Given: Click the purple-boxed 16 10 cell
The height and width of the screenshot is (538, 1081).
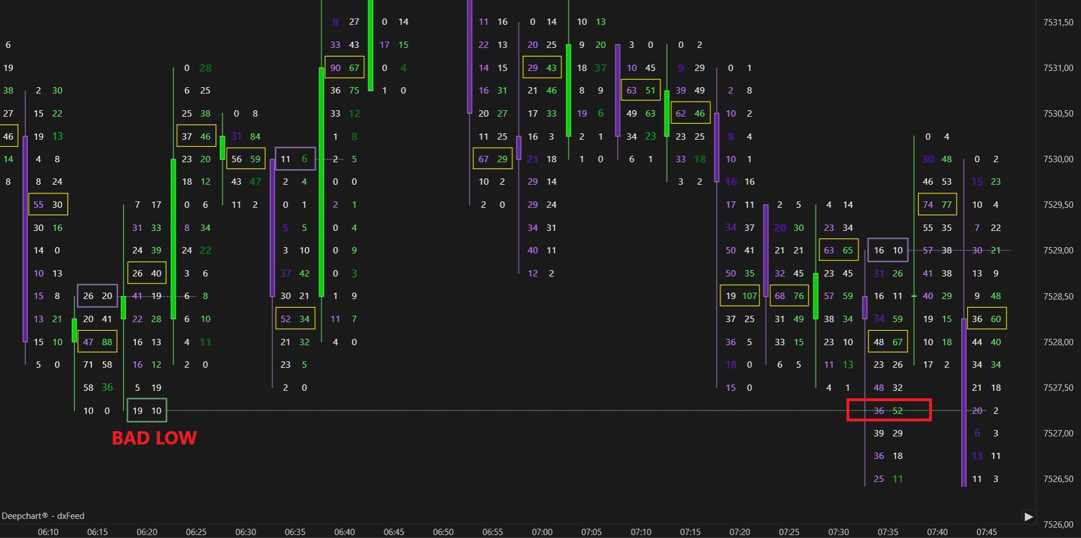Looking at the screenshot, I should (888, 250).
